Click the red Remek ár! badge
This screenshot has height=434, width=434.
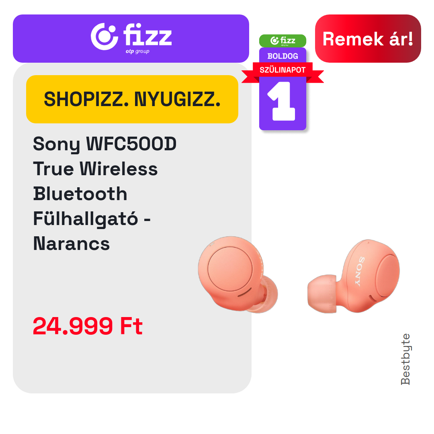pos(368,39)
